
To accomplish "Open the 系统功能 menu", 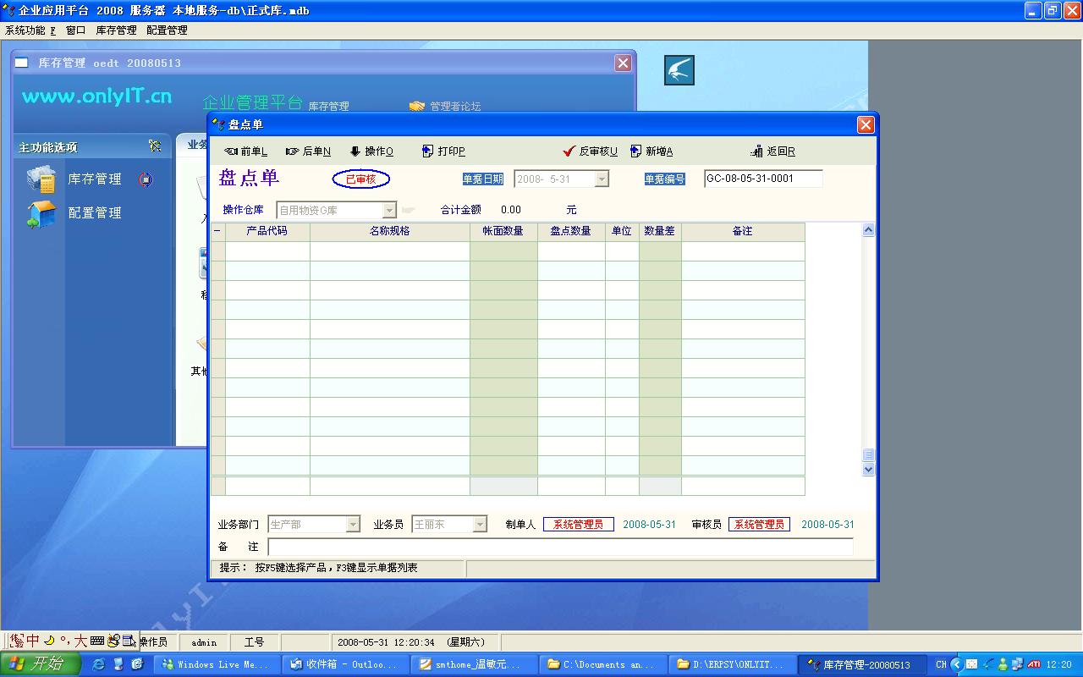I will (30, 30).
